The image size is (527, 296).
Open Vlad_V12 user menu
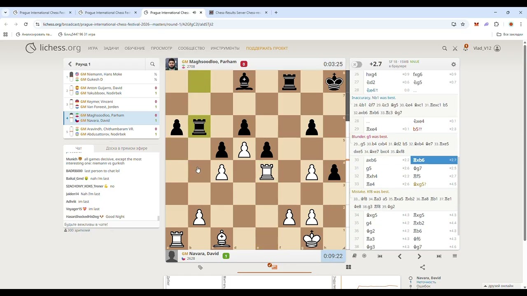tap(487, 48)
